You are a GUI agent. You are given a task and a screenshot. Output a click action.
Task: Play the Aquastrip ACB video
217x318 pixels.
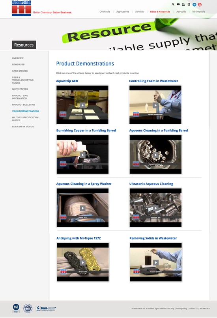click(82, 105)
